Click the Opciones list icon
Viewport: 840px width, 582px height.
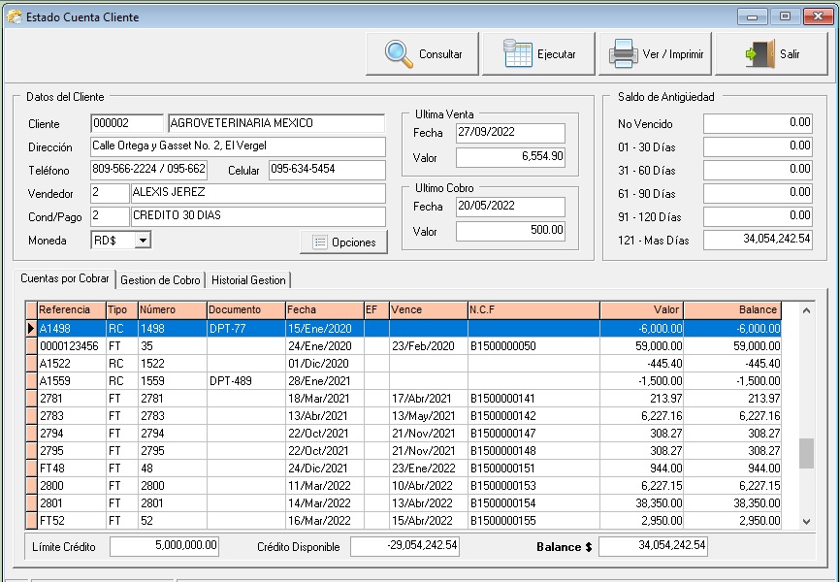pyautogui.click(x=319, y=242)
